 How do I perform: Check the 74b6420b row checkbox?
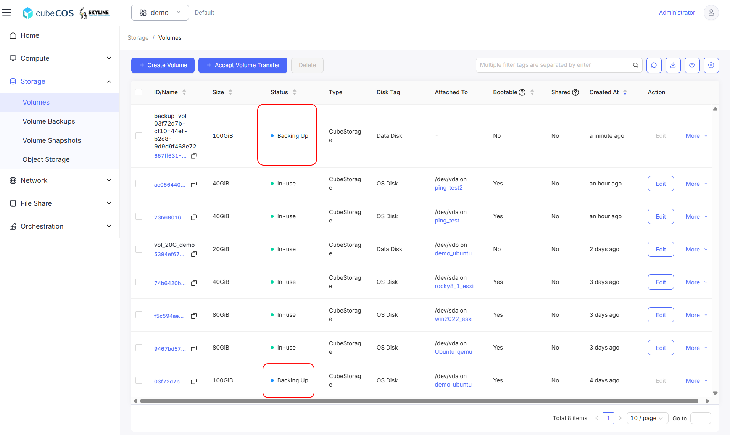[139, 282]
